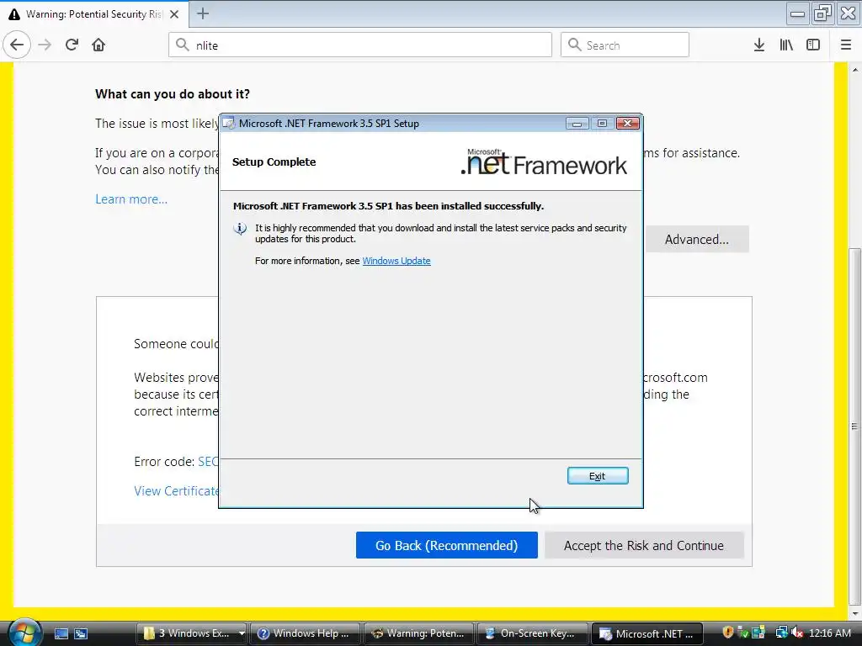Click the network tray icon
The height and width of the screenshot is (646, 862).
tap(781, 633)
